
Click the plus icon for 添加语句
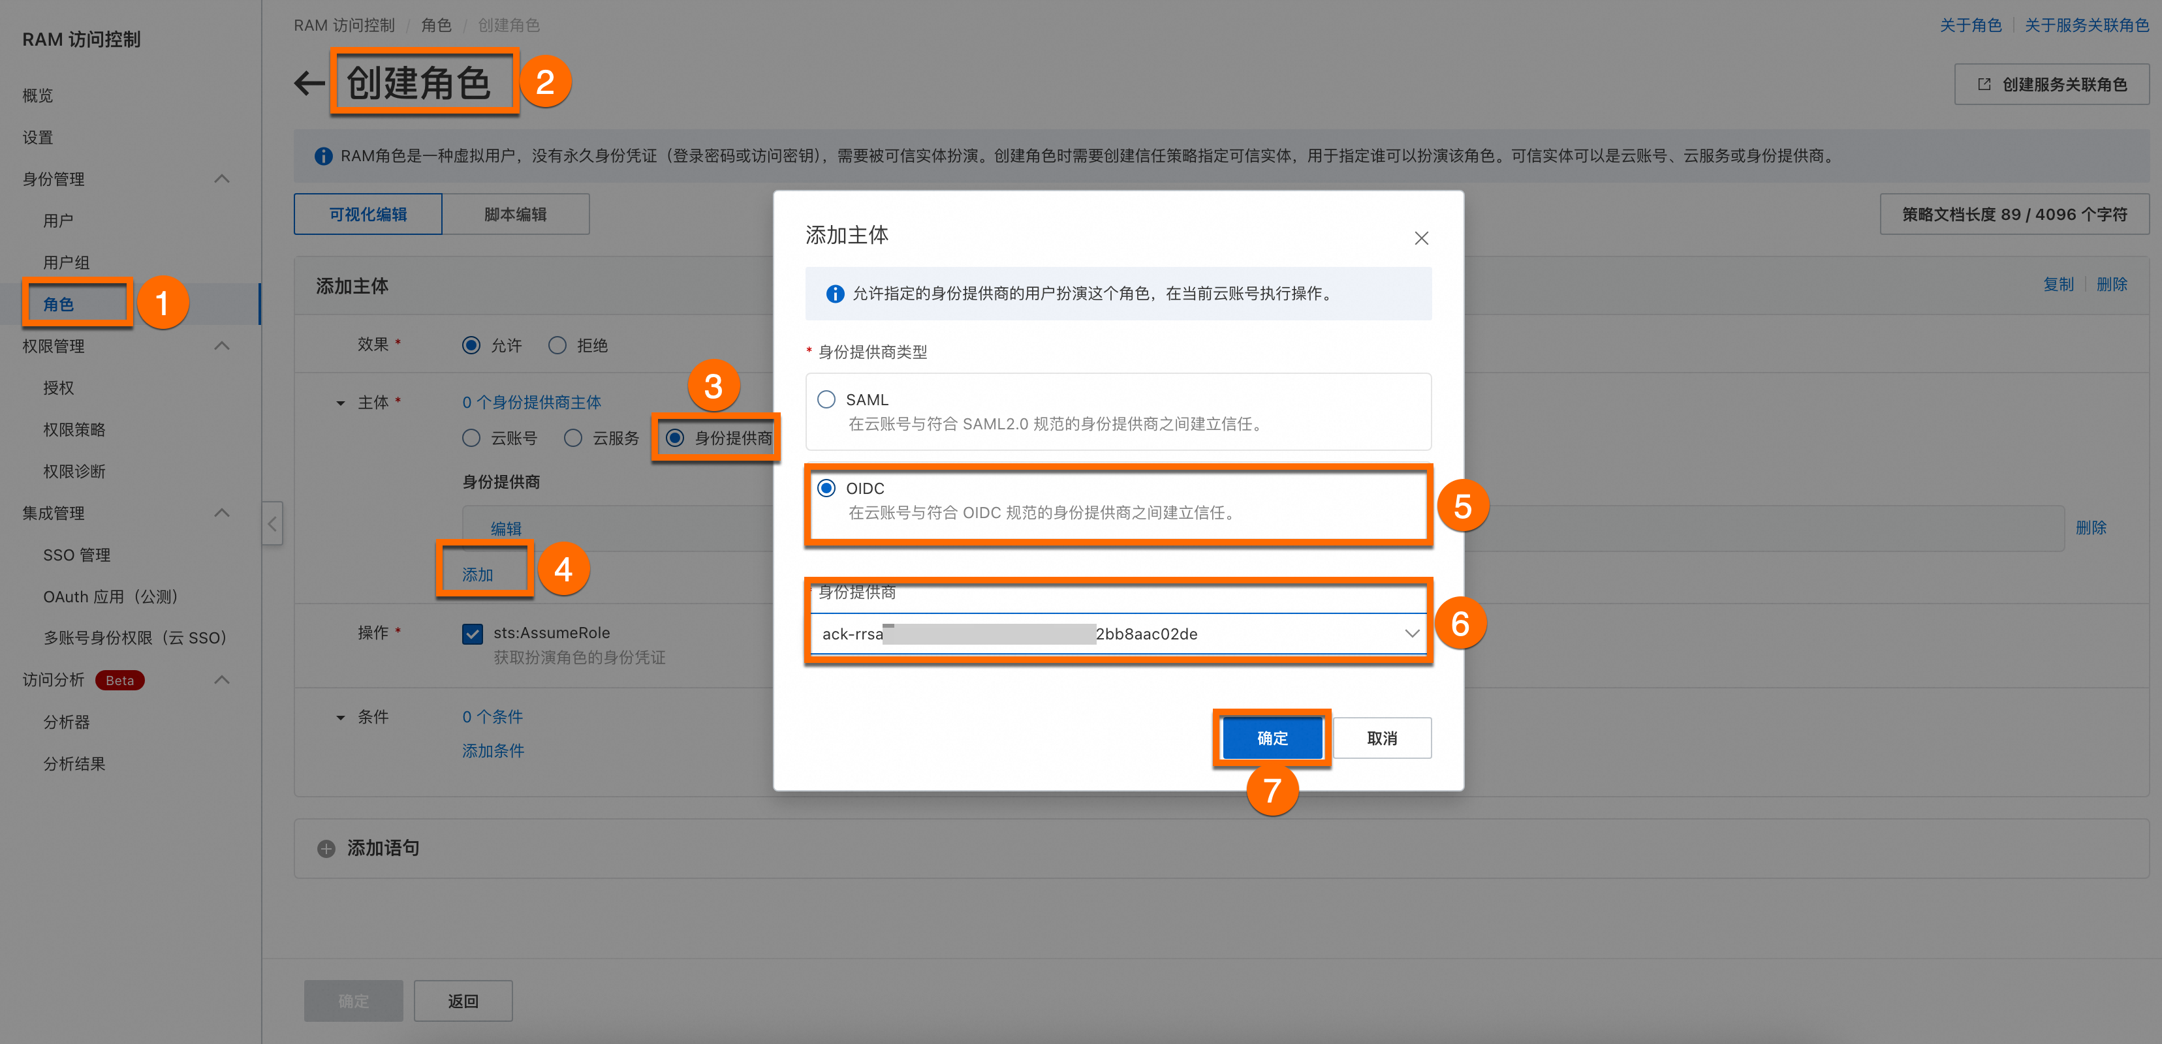326,848
